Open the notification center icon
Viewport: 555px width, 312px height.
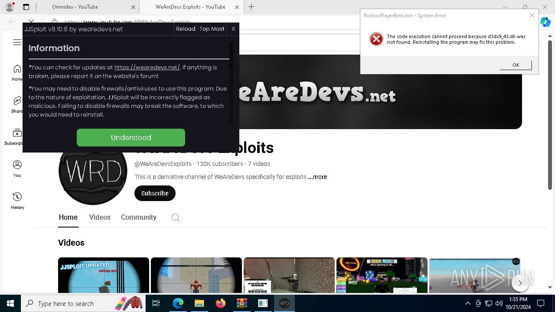click(x=541, y=303)
